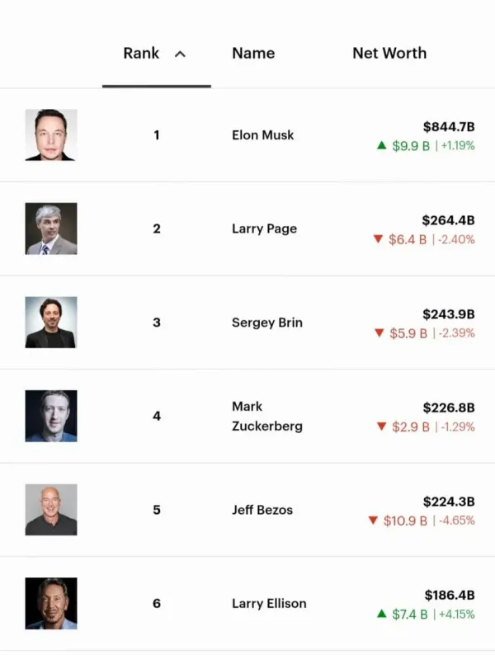The width and height of the screenshot is (495, 655).
Task: Open the rank 5 profile photo
Action: tap(51, 510)
